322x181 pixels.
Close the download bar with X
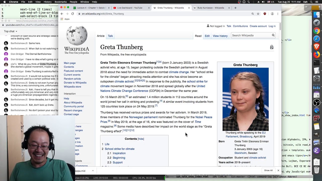278,170
